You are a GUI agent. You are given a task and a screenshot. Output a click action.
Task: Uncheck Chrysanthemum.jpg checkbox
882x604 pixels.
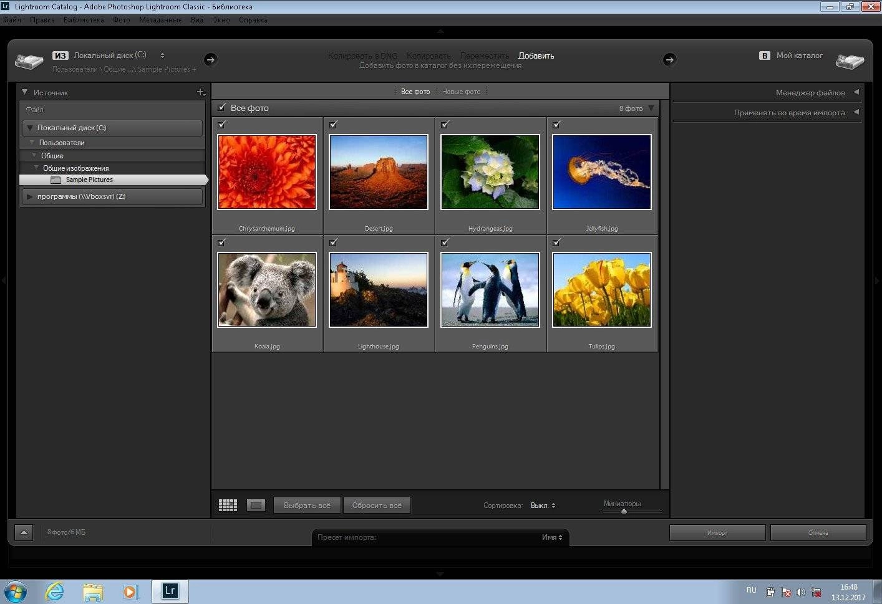coord(221,125)
